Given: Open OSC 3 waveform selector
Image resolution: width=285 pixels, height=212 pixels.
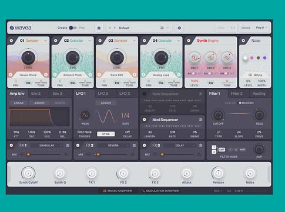Looking at the screenshot, I should click(227, 58).
